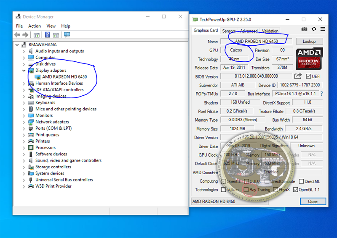Click the GPU-Z refresh icon

coord(314,29)
